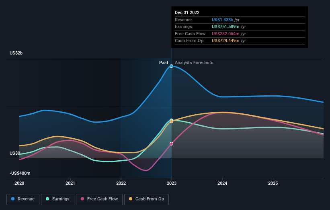Click the 2023 x-axis label
This screenshot has height=210, width=330.
pos(172,183)
